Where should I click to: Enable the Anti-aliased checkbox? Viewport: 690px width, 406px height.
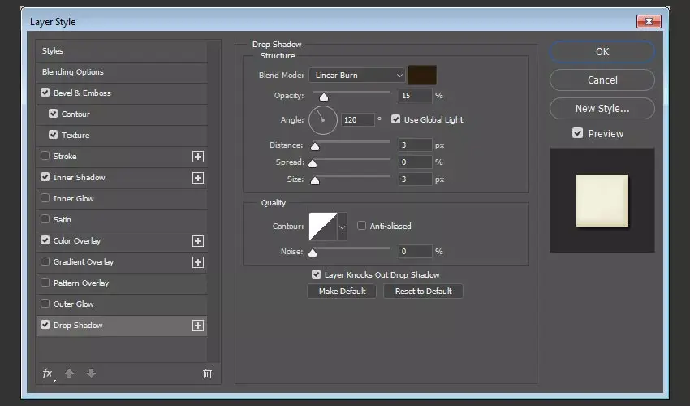coord(361,226)
